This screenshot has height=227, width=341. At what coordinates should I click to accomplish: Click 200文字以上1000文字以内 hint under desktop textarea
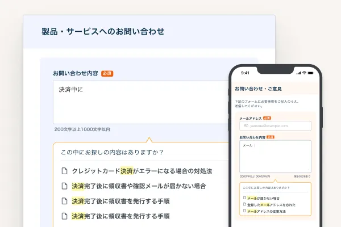point(82,129)
